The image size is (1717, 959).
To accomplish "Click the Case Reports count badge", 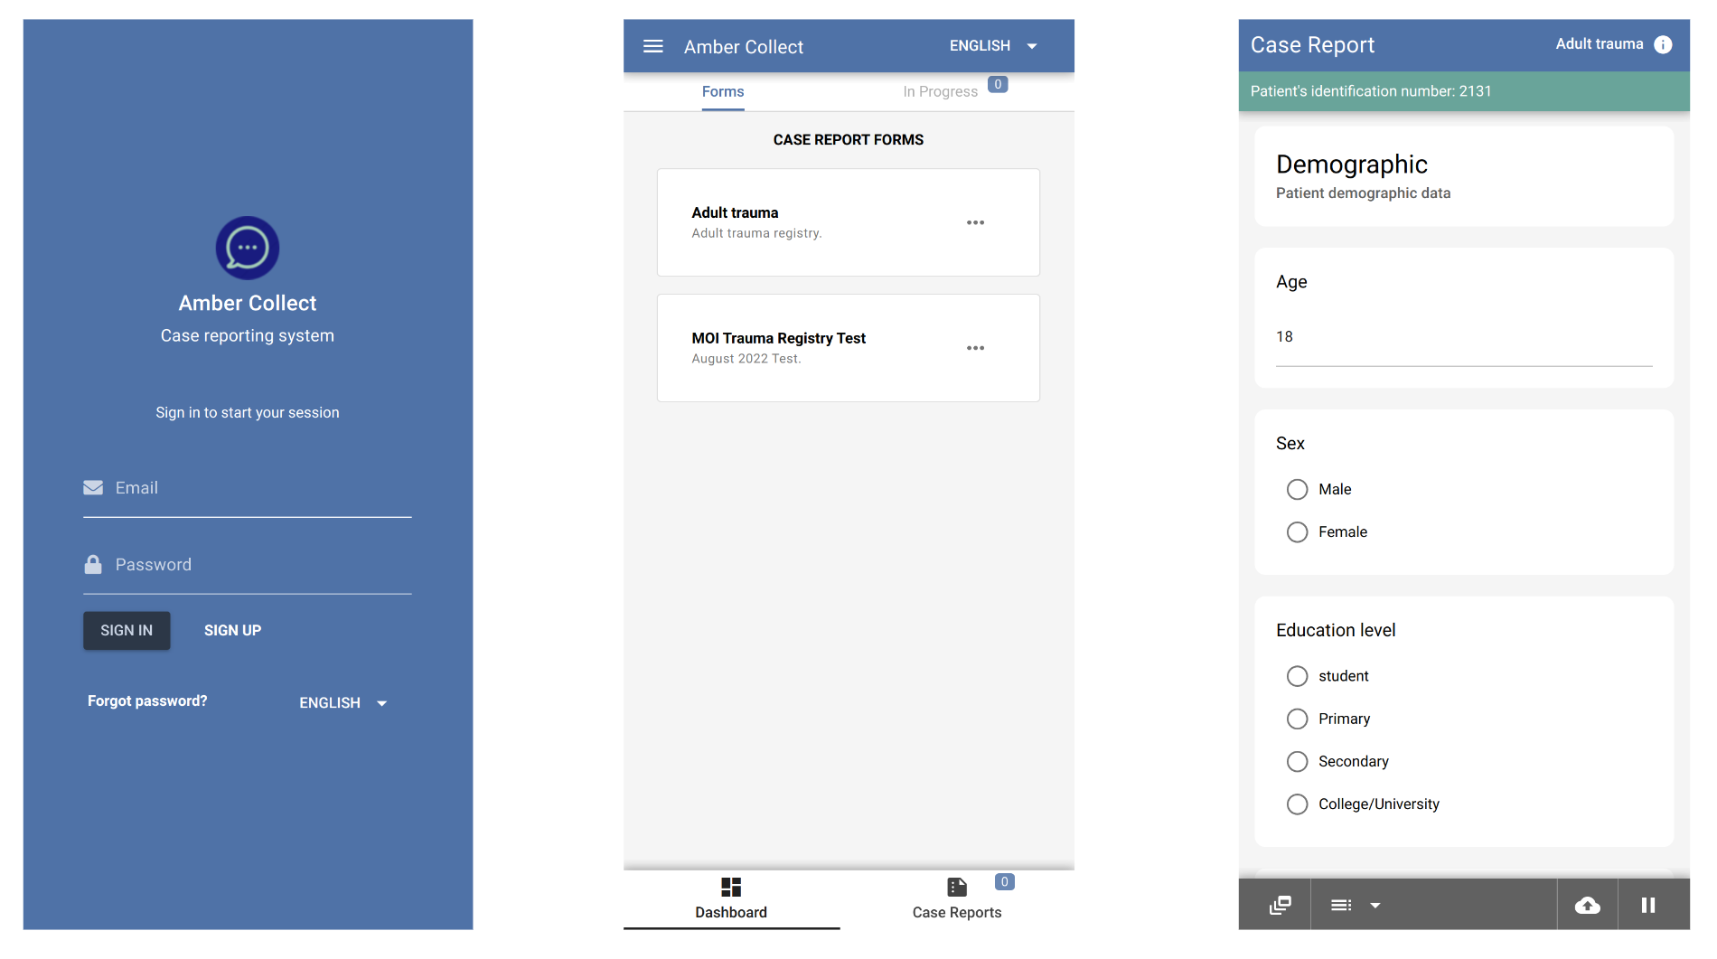I will 1004,881.
